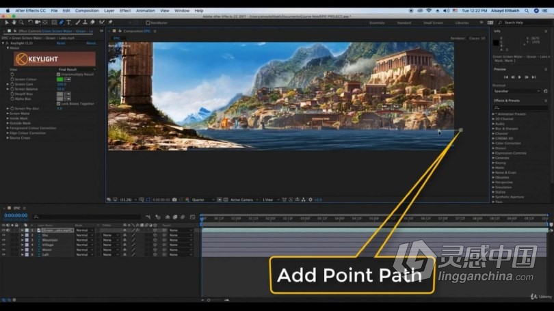554x311 pixels.
Task: Open the Layer menu
Action: pos(109,11)
